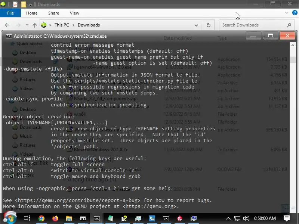Open the network tray icon
The height and width of the screenshot is (224, 299).
pos(237,218)
